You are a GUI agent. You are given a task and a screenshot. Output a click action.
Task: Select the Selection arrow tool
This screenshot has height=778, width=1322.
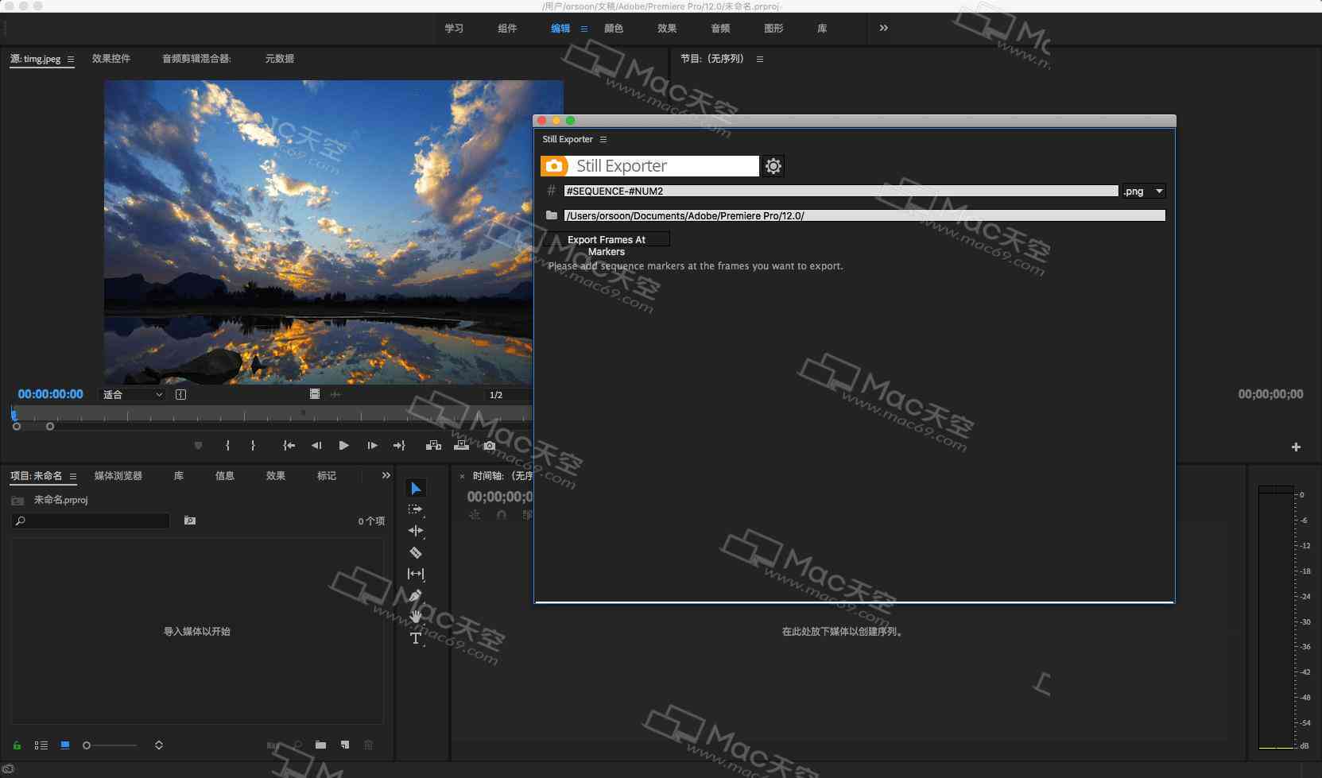tap(416, 488)
